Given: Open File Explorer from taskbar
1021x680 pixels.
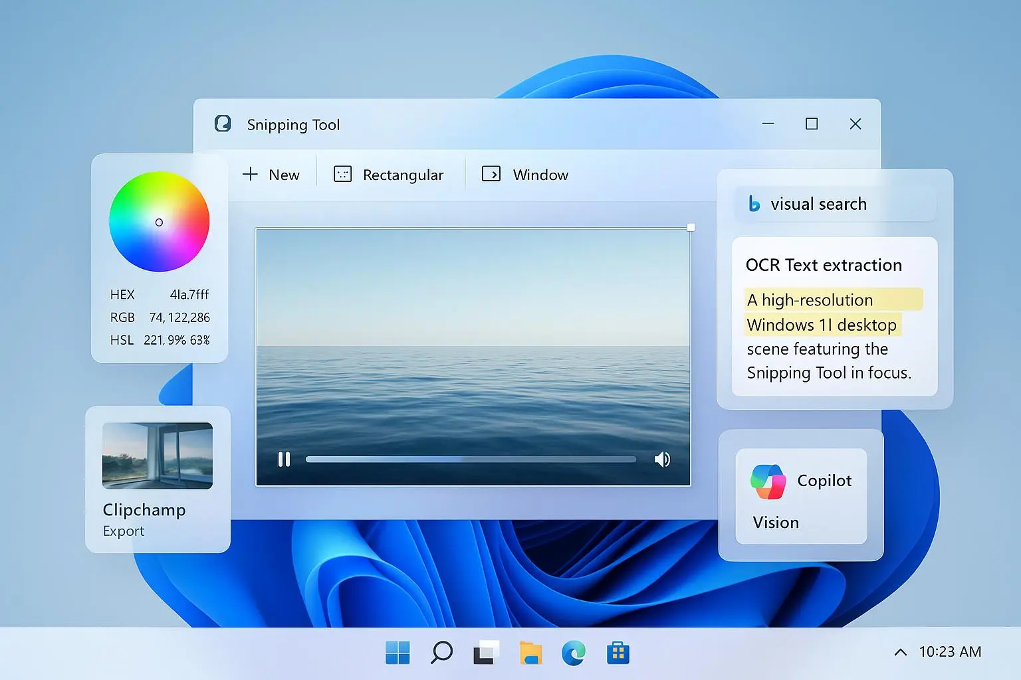Looking at the screenshot, I should tap(530, 653).
